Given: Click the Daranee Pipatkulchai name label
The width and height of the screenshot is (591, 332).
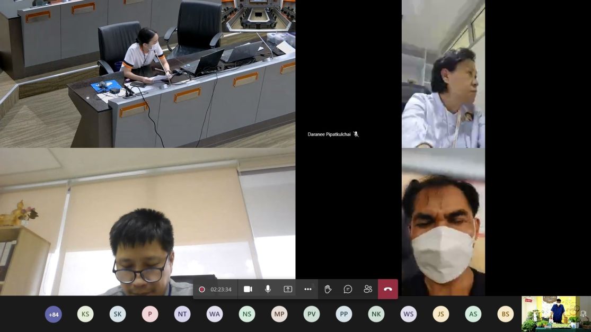Looking at the screenshot, I should click(329, 134).
